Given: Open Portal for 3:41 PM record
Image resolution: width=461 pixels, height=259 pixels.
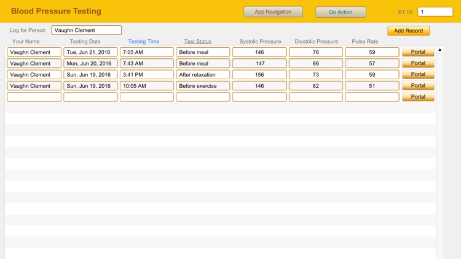Looking at the screenshot, I should (418, 74).
